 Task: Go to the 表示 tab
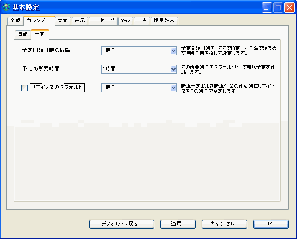[80, 20]
